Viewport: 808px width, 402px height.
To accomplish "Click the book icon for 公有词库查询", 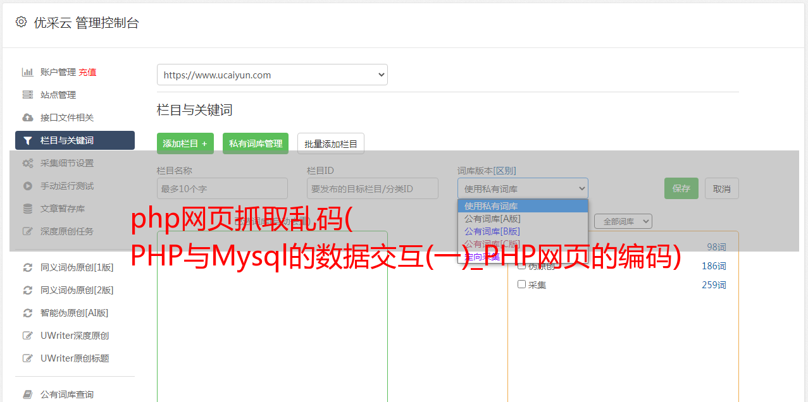I will pyautogui.click(x=27, y=394).
